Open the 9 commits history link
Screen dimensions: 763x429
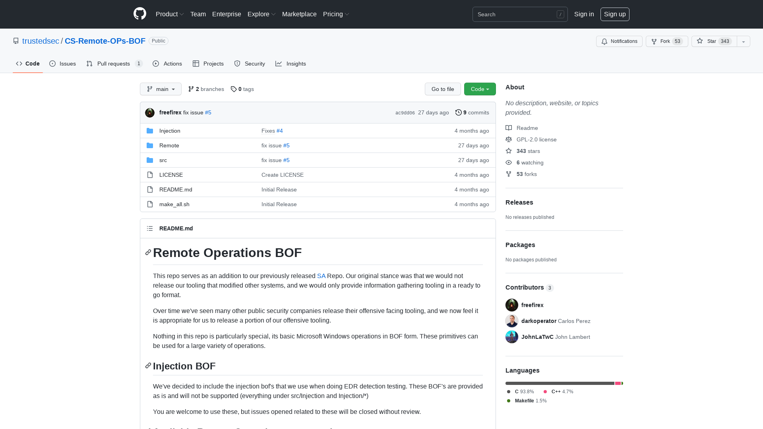click(x=472, y=113)
